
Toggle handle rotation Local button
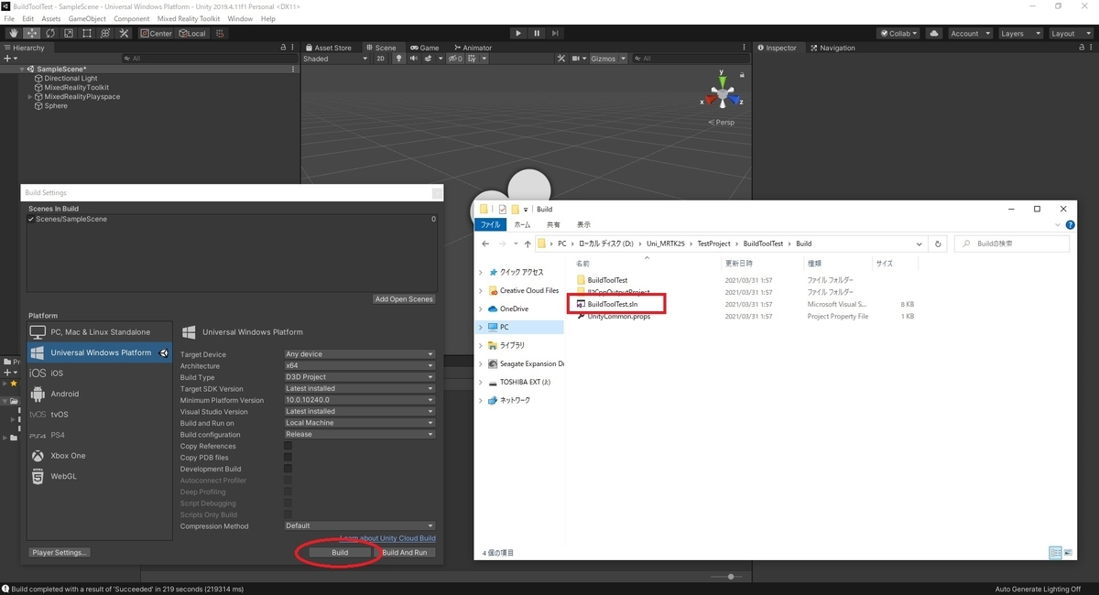pos(192,33)
